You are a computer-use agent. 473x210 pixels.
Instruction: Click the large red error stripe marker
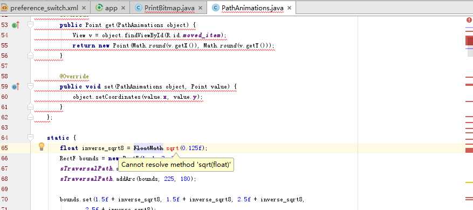click(469, 40)
